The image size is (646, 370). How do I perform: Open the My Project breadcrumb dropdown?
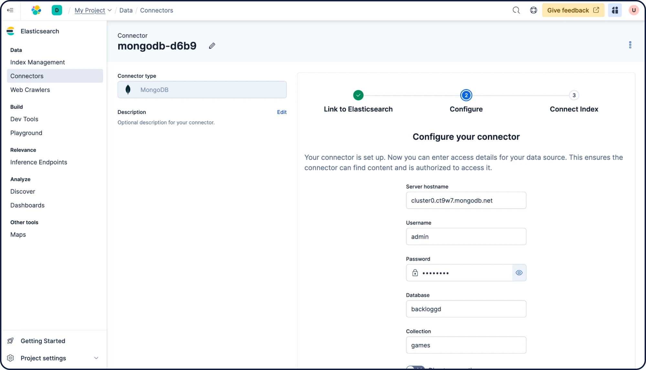(93, 10)
